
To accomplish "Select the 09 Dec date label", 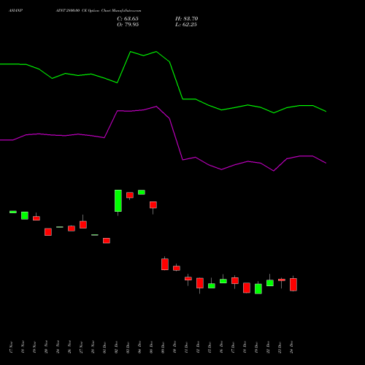I will [x=164, y=347].
